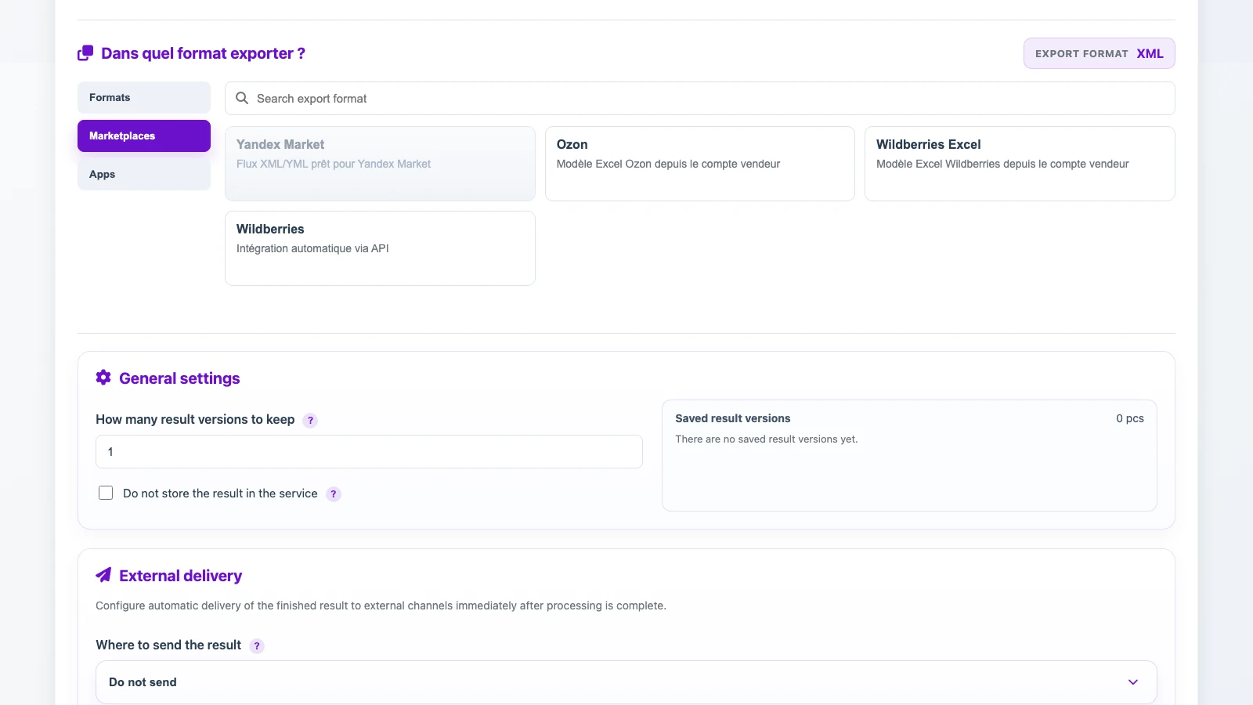
Task: Select the Marketplaces tab
Action: [x=144, y=136]
